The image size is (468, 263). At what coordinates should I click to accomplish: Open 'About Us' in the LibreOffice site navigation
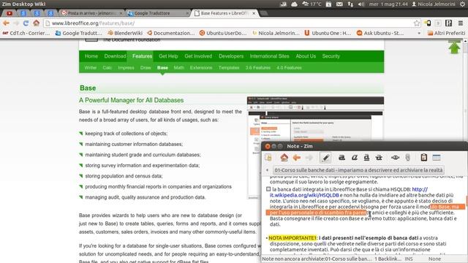pos(306,56)
